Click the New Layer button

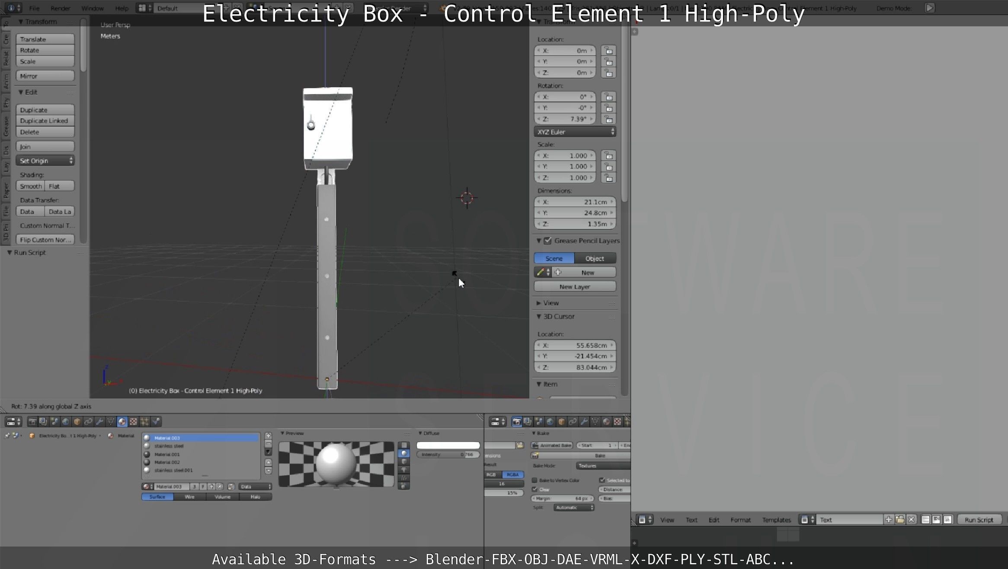point(575,286)
